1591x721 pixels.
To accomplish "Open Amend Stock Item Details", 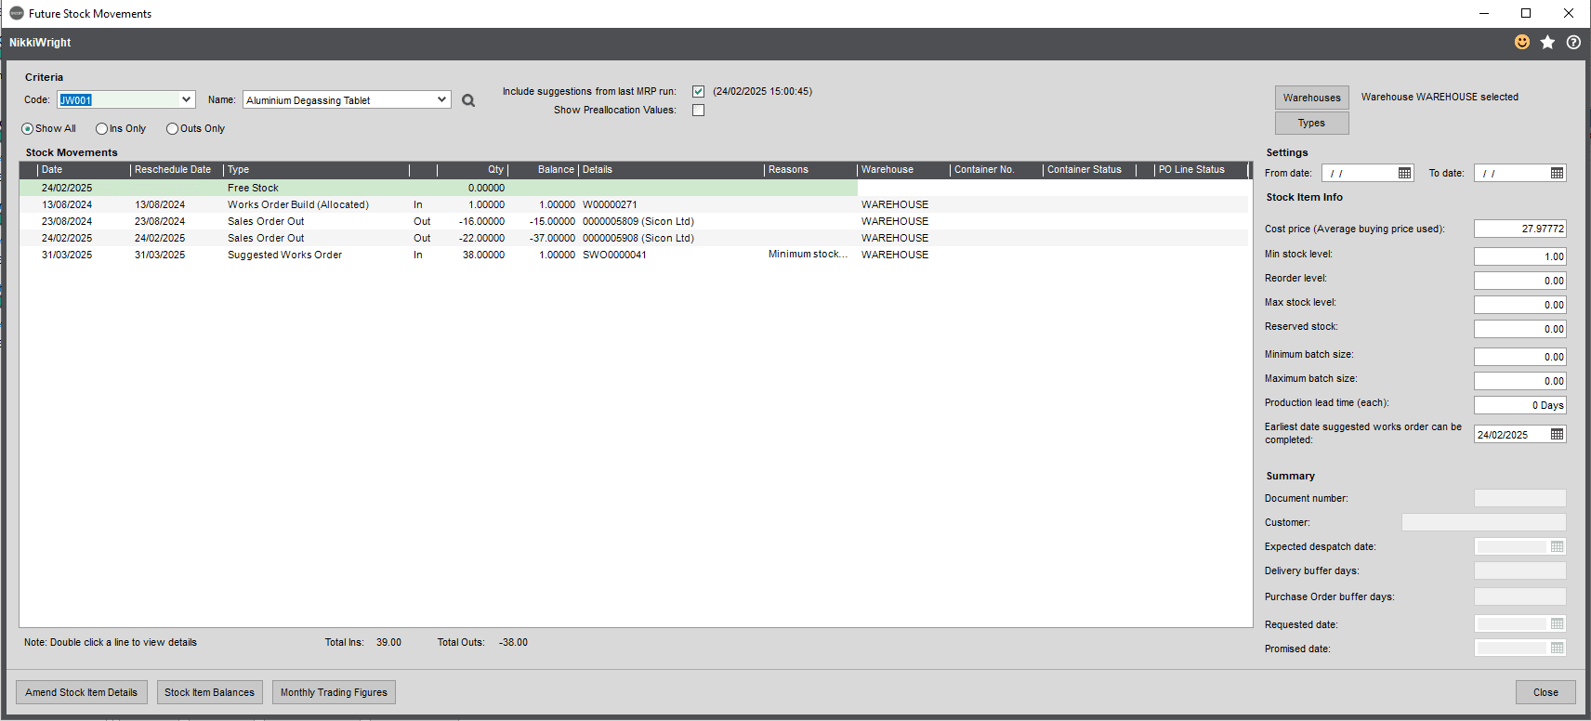I will 81,692.
